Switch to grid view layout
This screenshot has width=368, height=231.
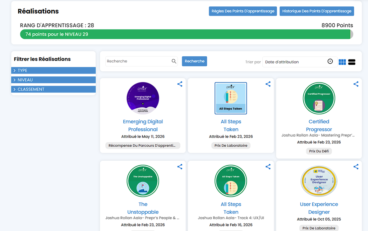click(342, 62)
